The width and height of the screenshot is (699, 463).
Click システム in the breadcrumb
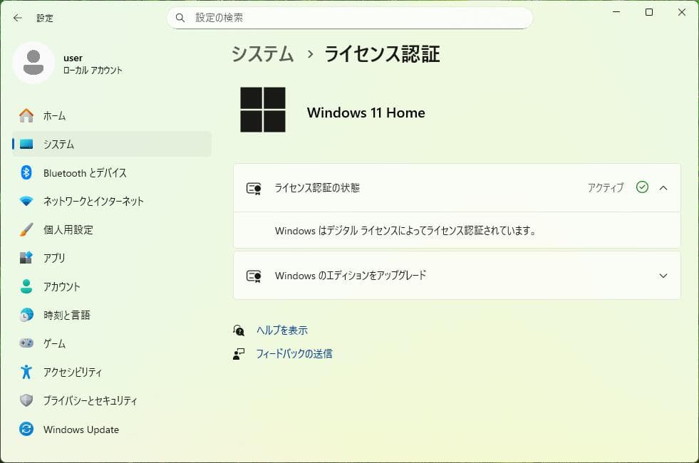[263, 54]
